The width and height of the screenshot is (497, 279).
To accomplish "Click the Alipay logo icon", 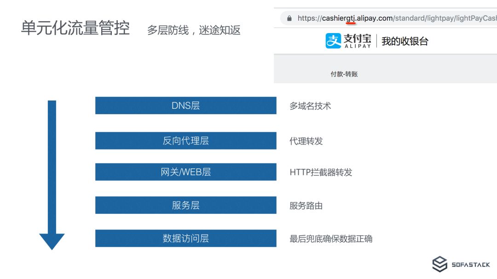I will 333,41.
